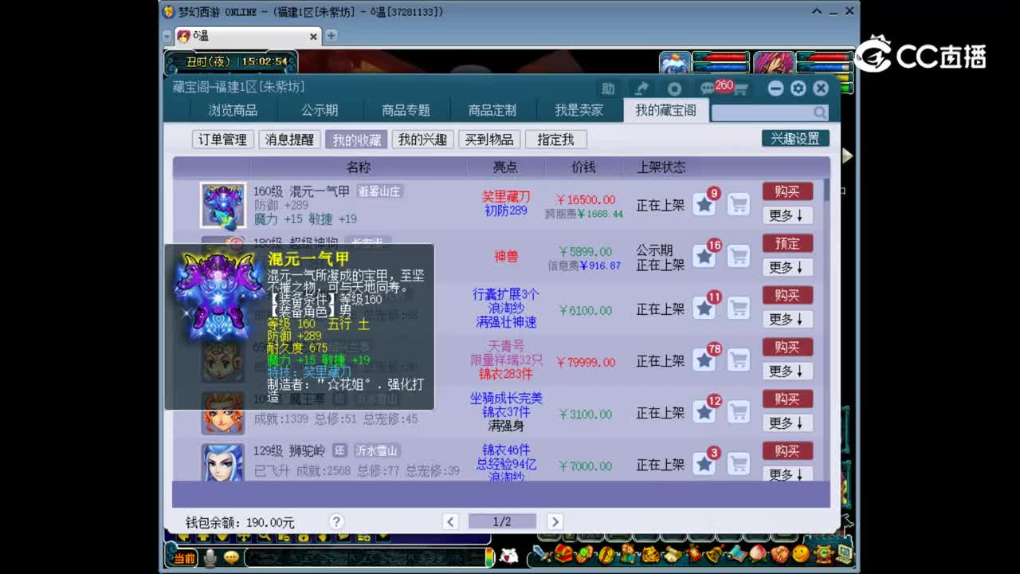Toggle favorite star with badge 12
Viewport: 1020px width, 574px height.
704,412
